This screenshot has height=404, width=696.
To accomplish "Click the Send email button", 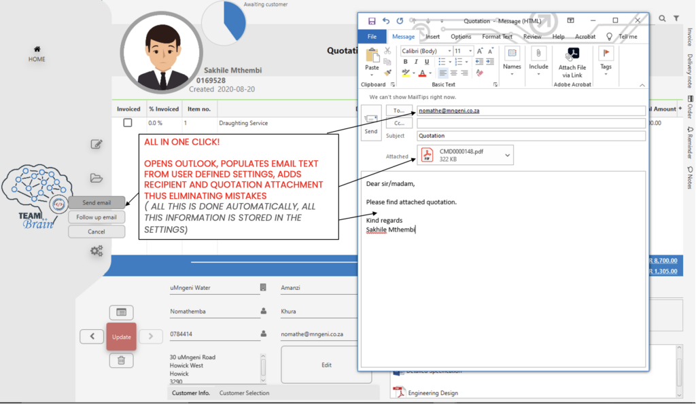I will tap(97, 202).
